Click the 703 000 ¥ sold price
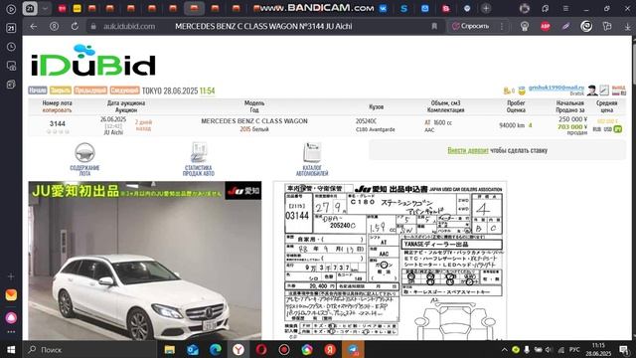This screenshot has width=636, height=358. (x=572, y=126)
